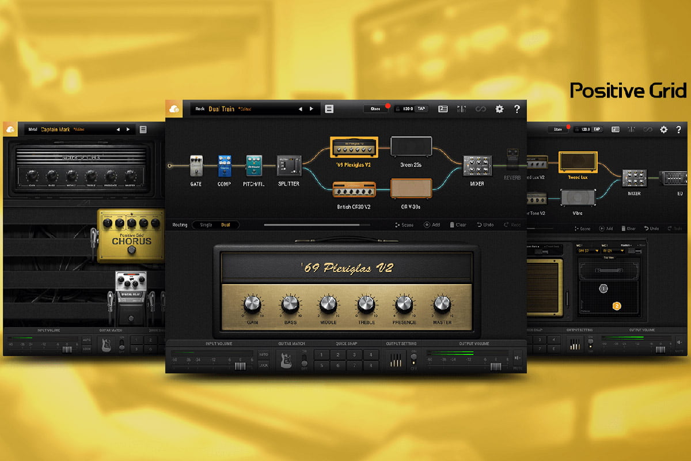This screenshot has width=691, height=461.
Task: Open ToneCloud in the center Dual Train window
Action: point(174,108)
